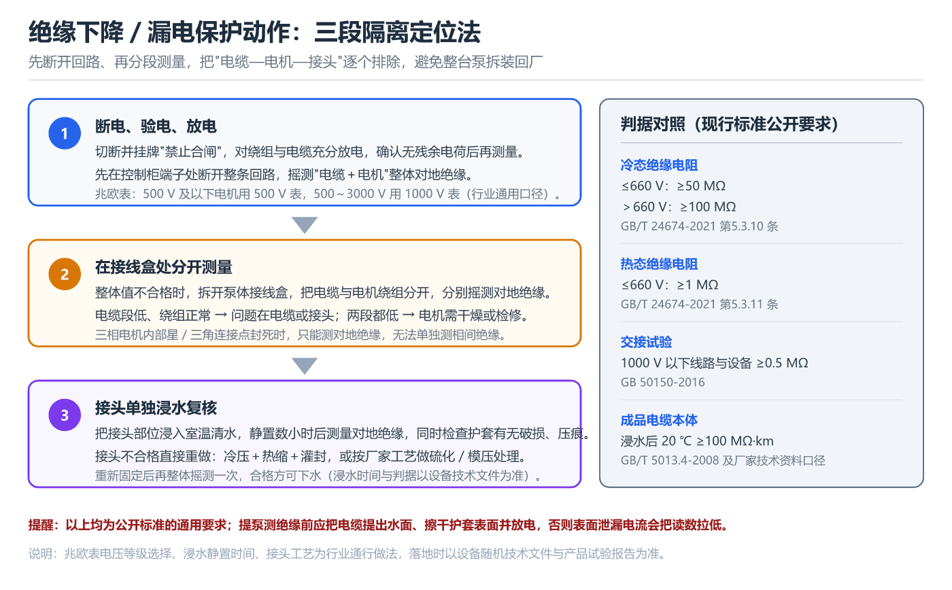Click the value "≤660 V：≥50 MΩ"
952x590 pixels.
(x=673, y=186)
